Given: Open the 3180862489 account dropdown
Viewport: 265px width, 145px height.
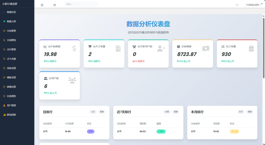Looking at the screenshot, I should (x=254, y=5).
